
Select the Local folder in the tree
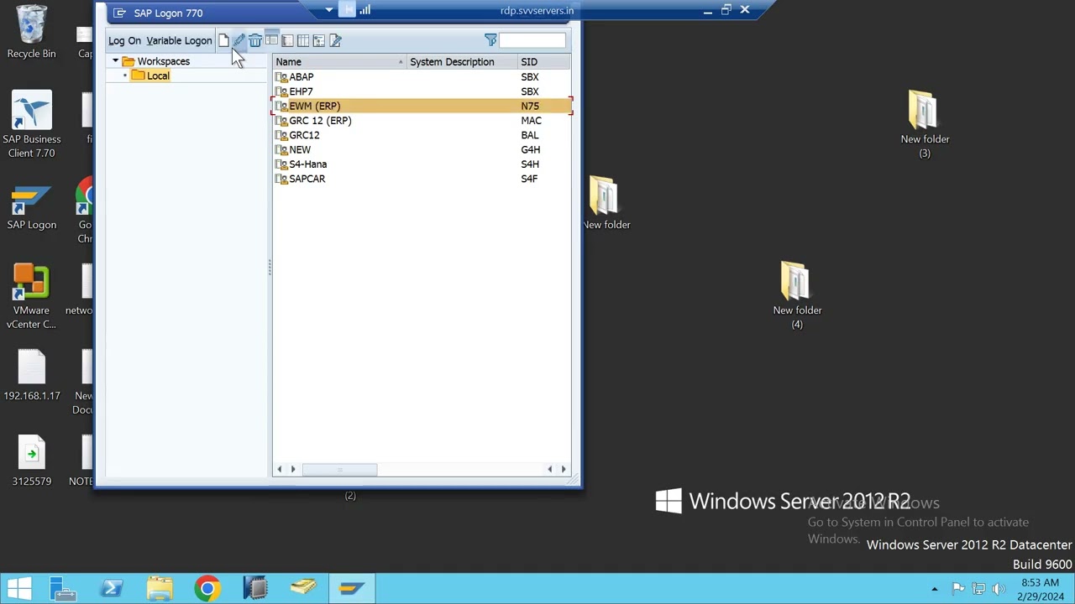[x=151, y=75]
